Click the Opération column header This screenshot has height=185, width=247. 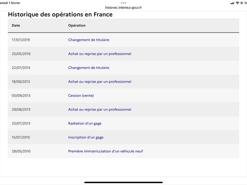click(x=77, y=26)
